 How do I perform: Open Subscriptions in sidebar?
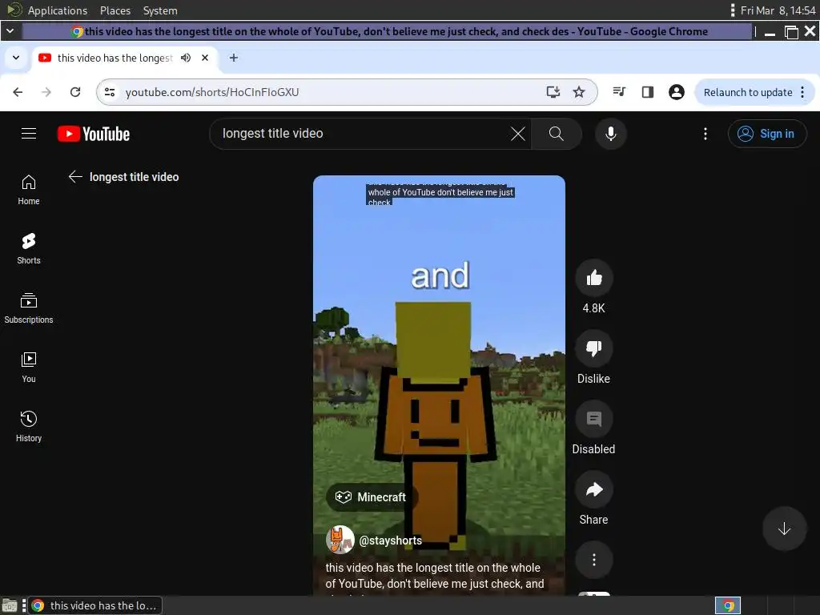[29, 308]
